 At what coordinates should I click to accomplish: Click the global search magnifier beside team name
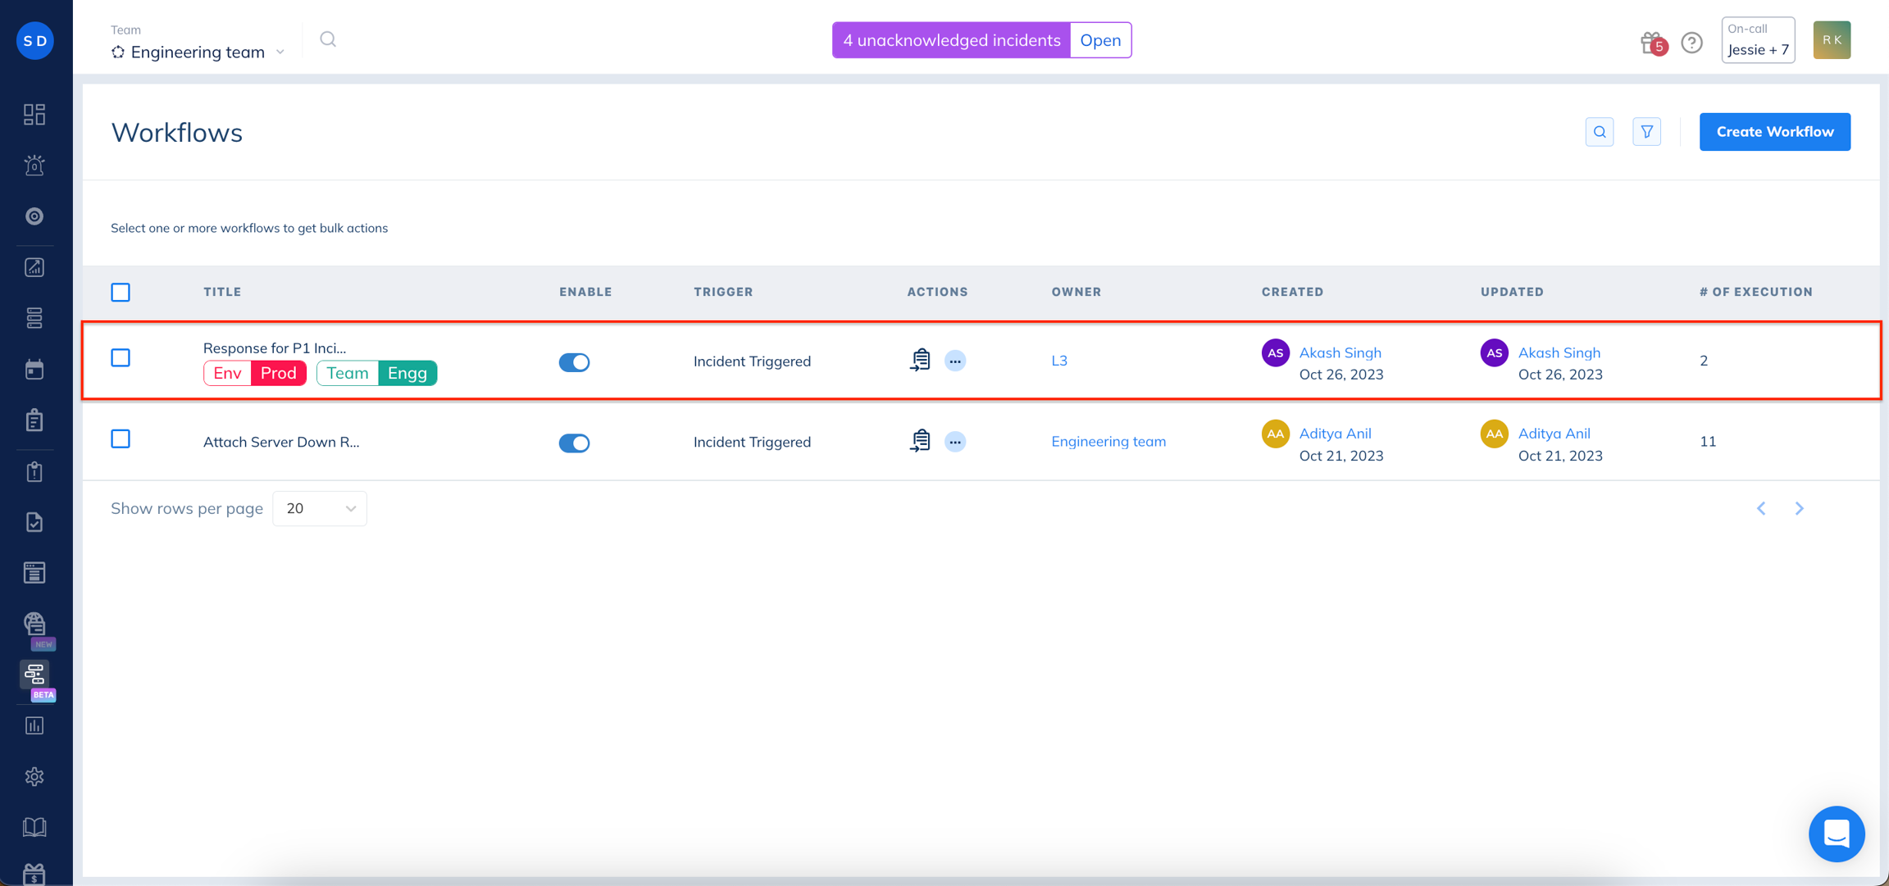pyautogui.click(x=328, y=39)
